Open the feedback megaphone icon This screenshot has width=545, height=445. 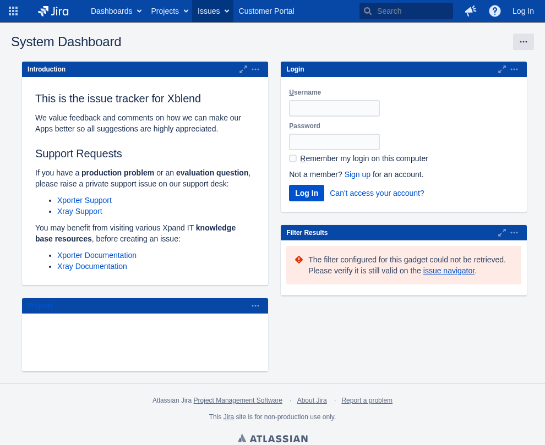pos(471,11)
